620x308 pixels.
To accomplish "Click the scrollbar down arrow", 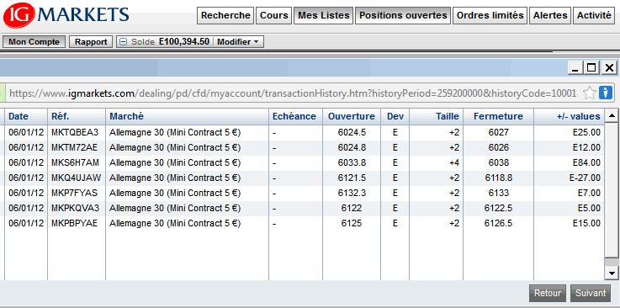I will pyautogui.click(x=612, y=273).
